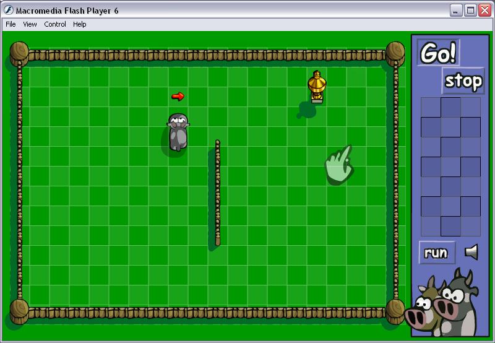Open the Control menu
This screenshot has height=343, width=495.
tap(55, 24)
